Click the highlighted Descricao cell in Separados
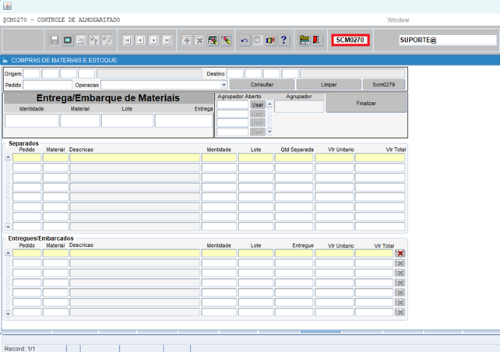500x352 pixels. (135, 157)
